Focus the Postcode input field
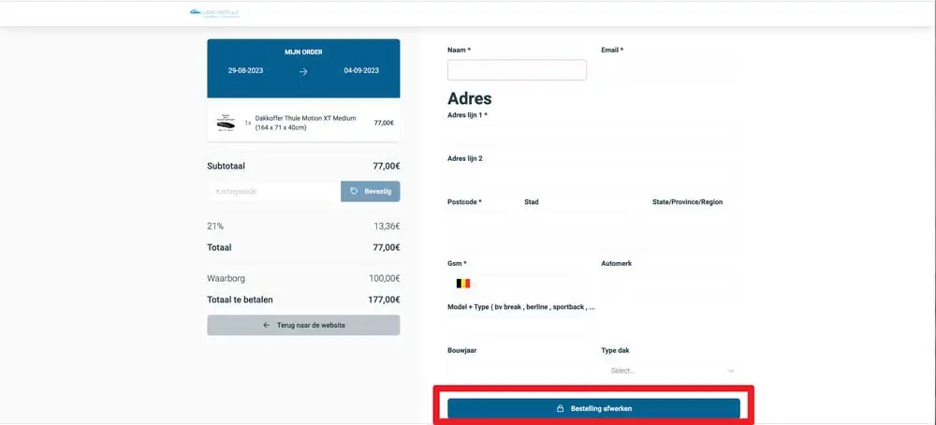Viewport: 936px width, 425px height. pyautogui.click(x=478, y=222)
